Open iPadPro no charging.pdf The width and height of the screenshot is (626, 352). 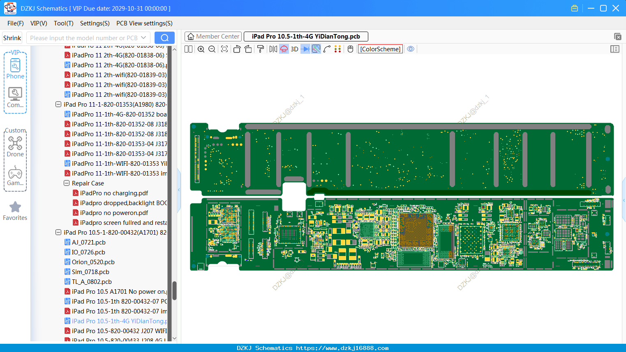110,193
